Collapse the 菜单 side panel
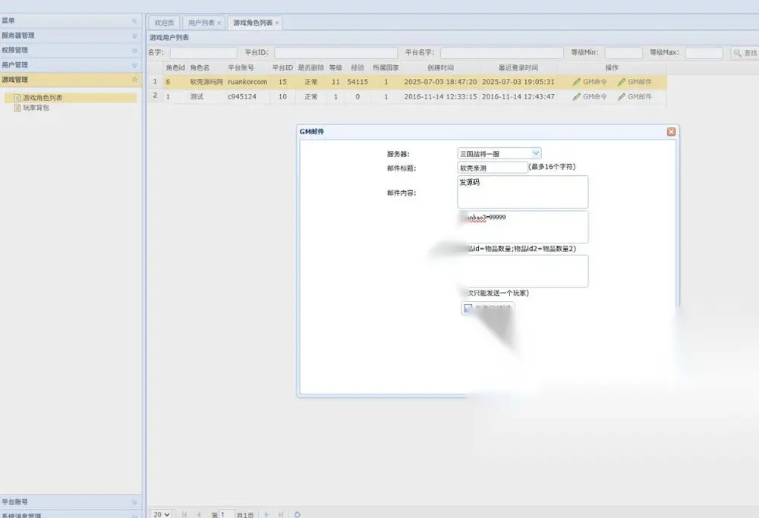 pos(134,20)
